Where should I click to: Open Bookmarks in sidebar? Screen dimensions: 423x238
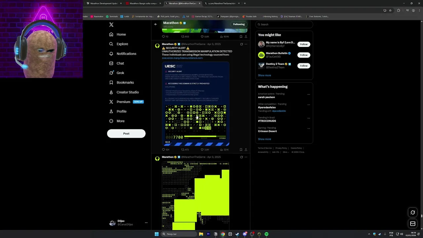click(121, 82)
